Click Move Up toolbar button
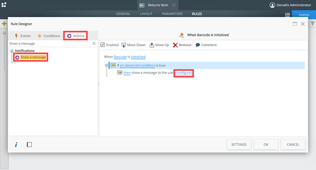The width and height of the screenshot is (316, 170). pyautogui.click(x=159, y=45)
